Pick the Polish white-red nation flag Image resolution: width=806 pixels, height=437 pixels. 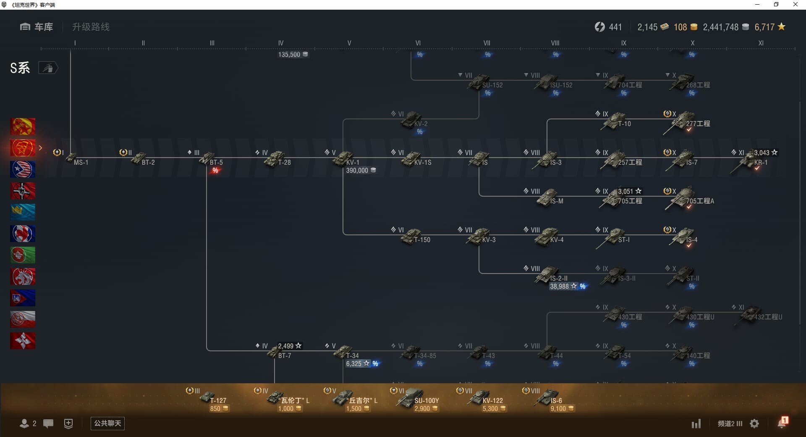23,319
